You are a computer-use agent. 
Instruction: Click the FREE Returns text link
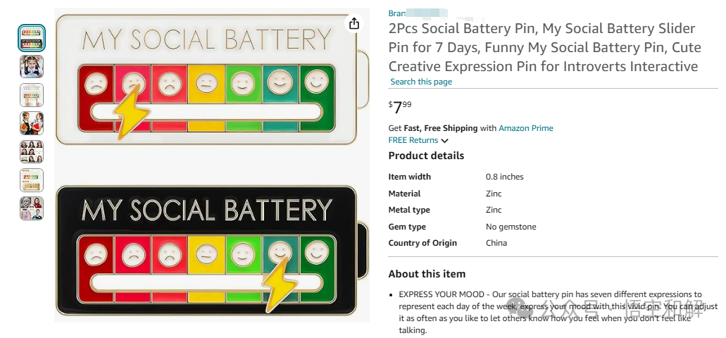[x=413, y=140]
